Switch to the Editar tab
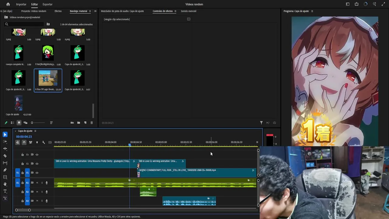389x219 pixels. (34, 4)
